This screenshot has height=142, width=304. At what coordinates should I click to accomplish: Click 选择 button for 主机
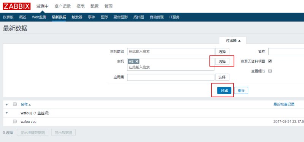222,62
